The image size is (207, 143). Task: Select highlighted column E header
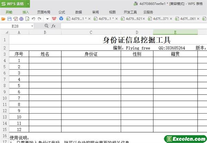(175, 33)
